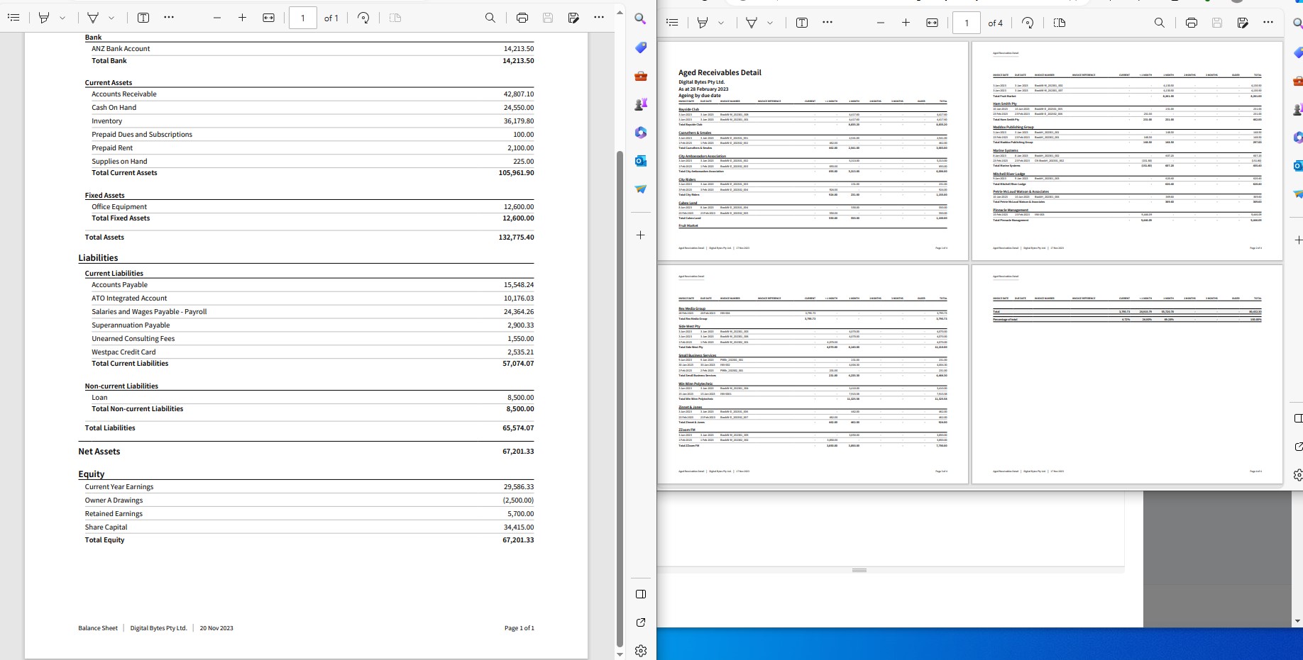Open table of contents in Aged Receivables window
The image size is (1303, 660).
pos(672,23)
